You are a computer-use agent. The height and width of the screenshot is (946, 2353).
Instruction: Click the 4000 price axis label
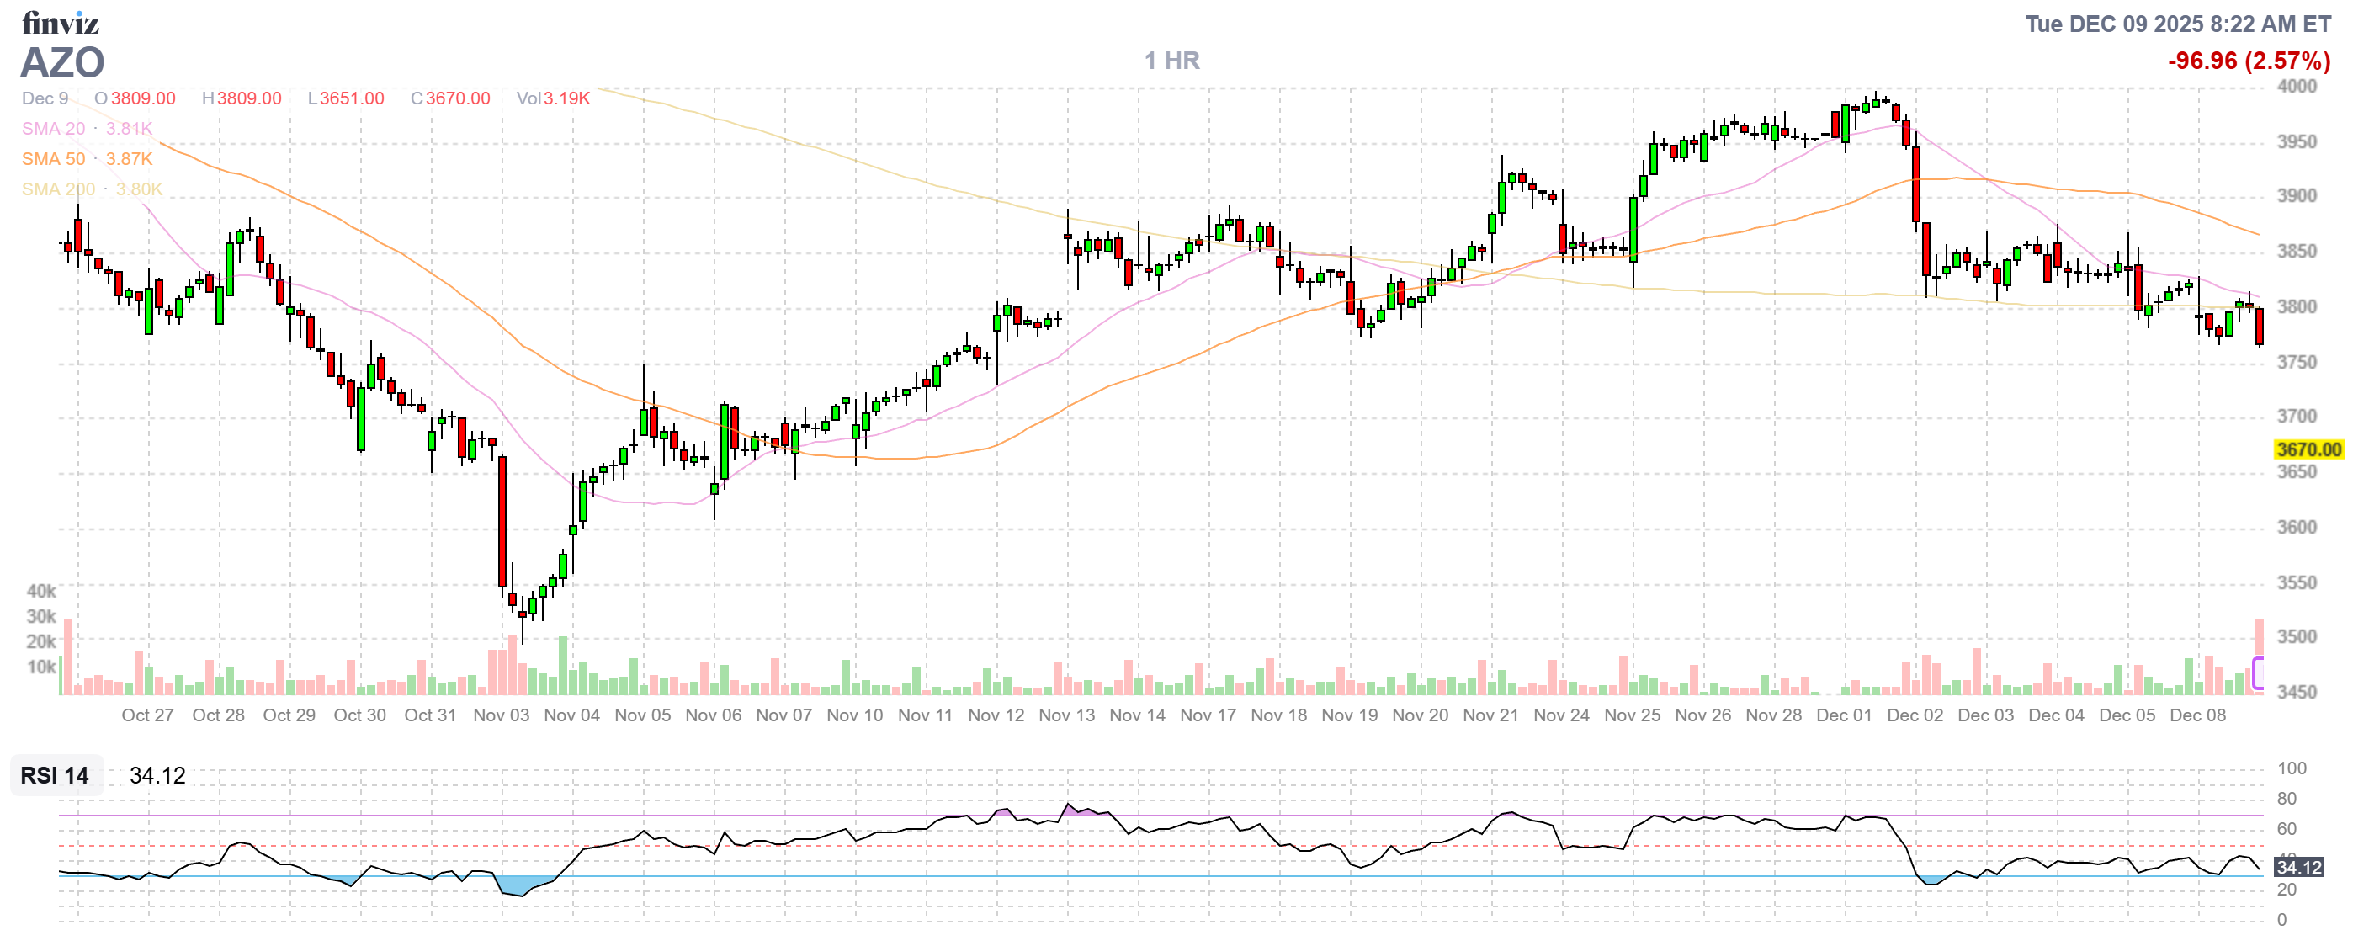point(2296,86)
